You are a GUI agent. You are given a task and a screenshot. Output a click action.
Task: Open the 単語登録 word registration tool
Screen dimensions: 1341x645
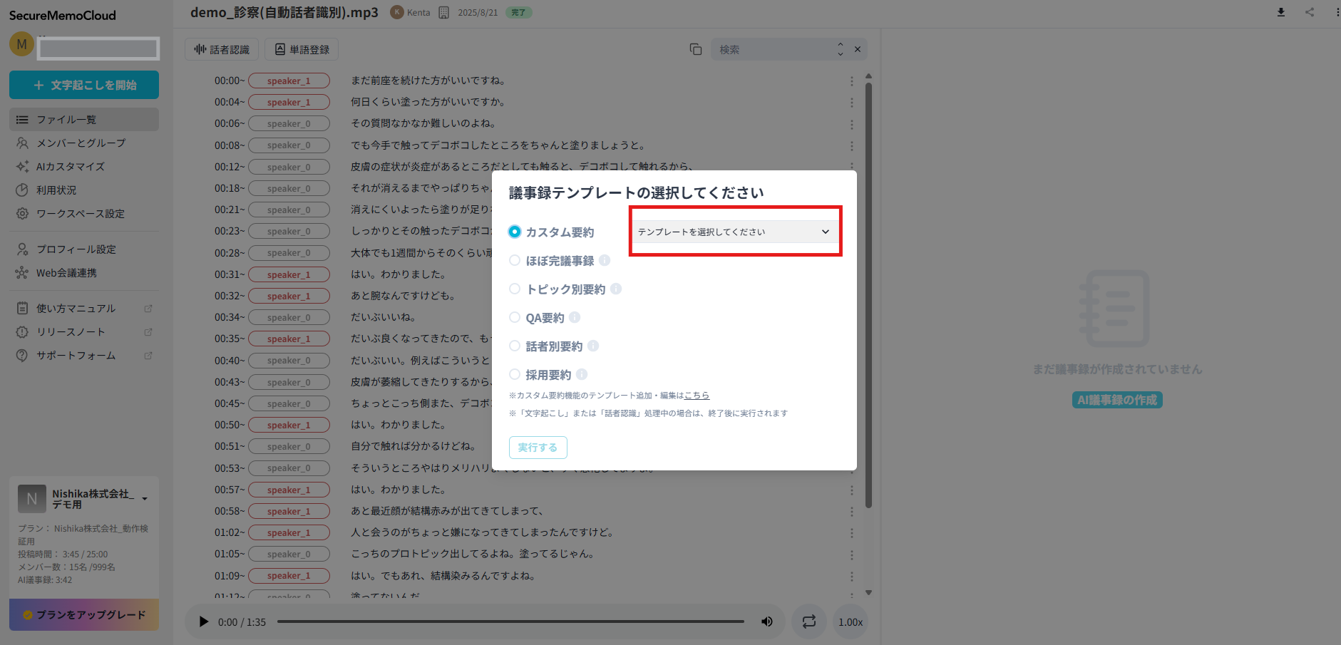point(301,48)
